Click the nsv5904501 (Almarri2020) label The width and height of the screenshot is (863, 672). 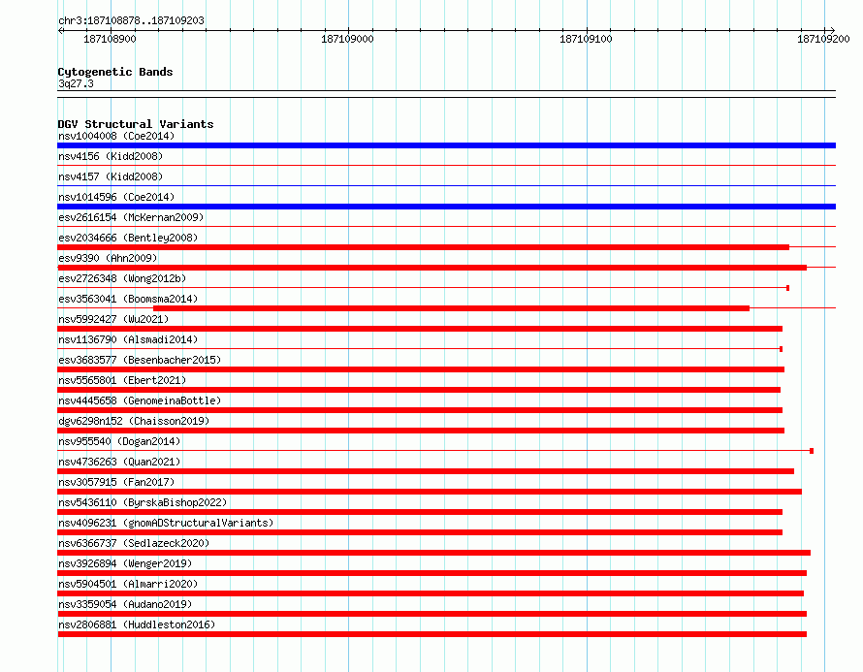128,584
